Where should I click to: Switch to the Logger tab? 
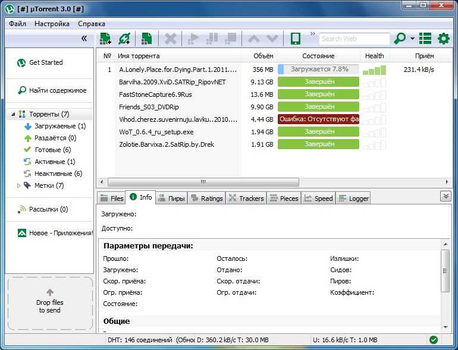(353, 198)
